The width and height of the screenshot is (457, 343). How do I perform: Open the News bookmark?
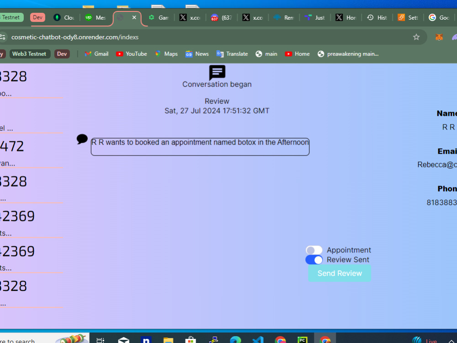(197, 54)
